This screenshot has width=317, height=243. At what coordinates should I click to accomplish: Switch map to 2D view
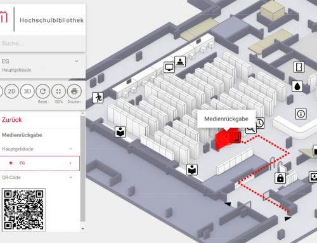[11, 91]
